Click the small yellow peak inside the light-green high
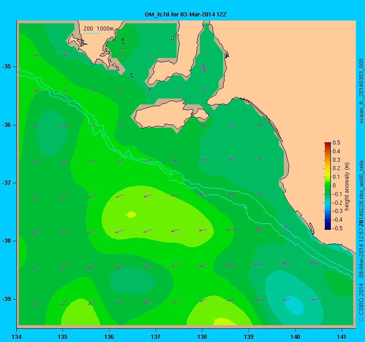This screenshot has width=365, height=342. (x=131, y=214)
